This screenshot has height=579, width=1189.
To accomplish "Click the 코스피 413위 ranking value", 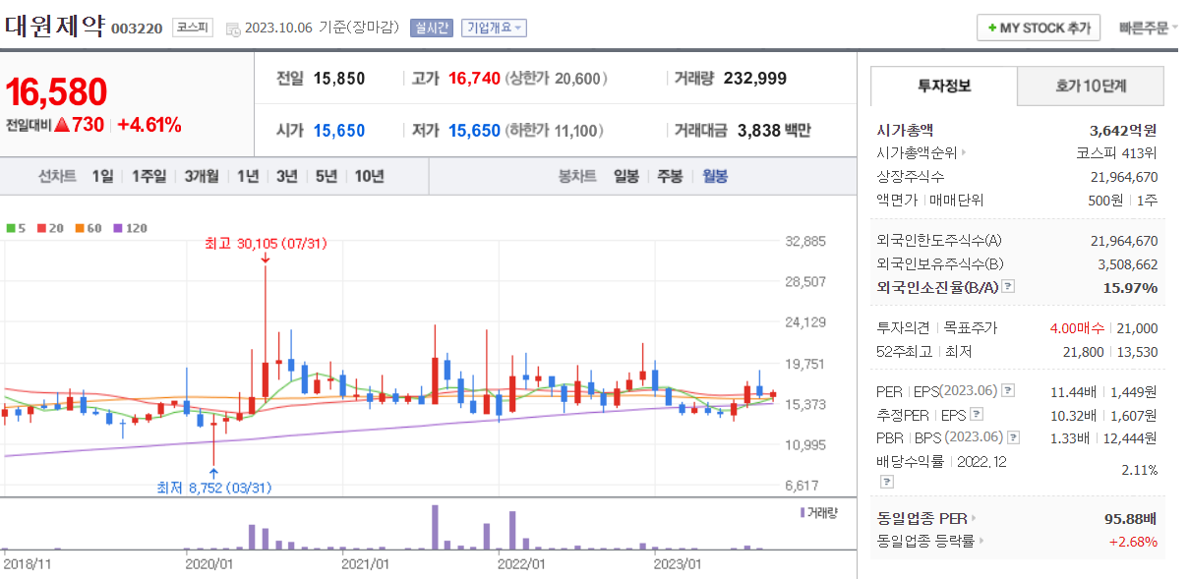I will (x=1116, y=153).
